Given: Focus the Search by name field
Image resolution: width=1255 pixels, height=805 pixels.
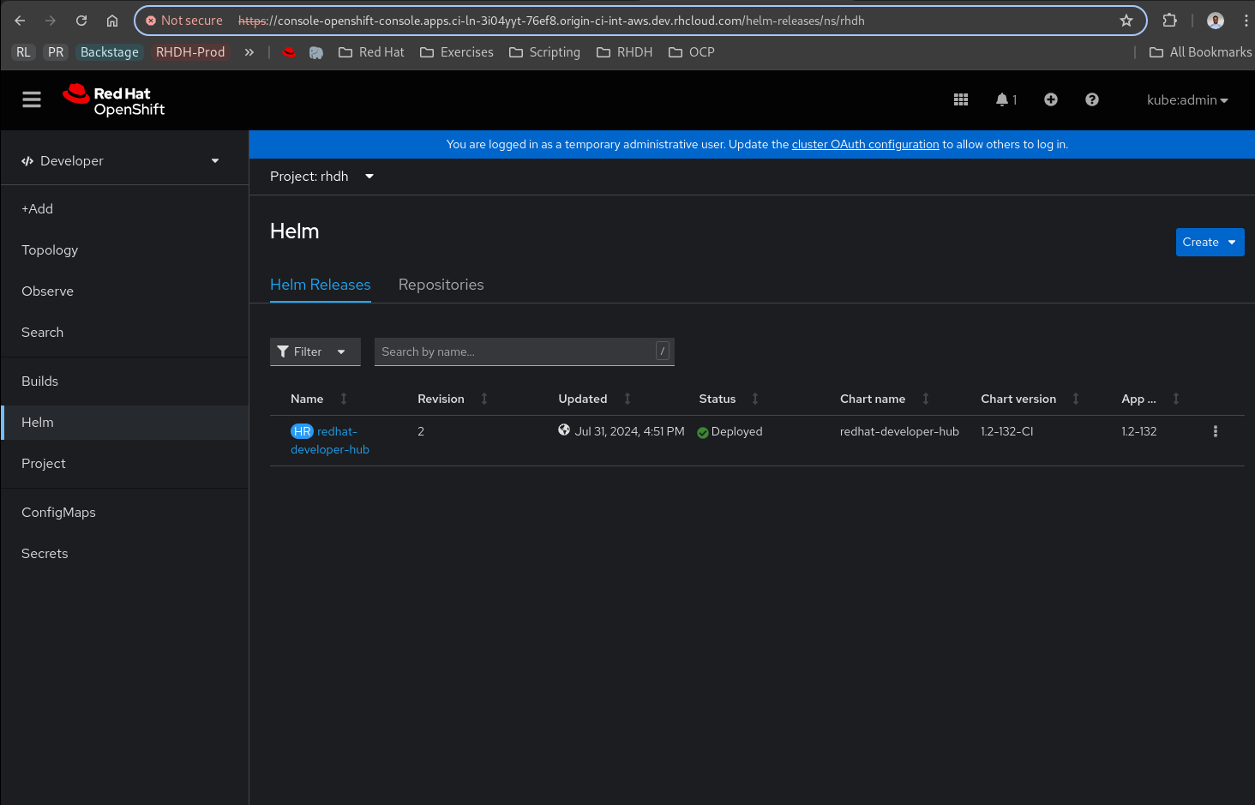Looking at the screenshot, I should pyautogui.click(x=525, y=352).
